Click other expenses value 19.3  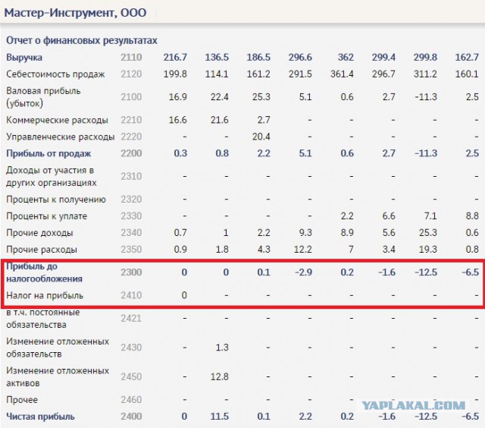(428, 250)
